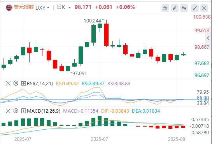Click the 33.84 RSI axis label
212x144 pixels.
click(203, 103)
